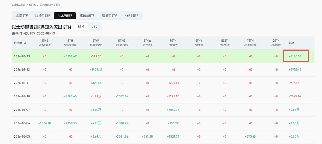Image resolution: width=322 pixels, height=144 pixels.
Task: Click the -1728.15 FETH value
Action: 173,96
